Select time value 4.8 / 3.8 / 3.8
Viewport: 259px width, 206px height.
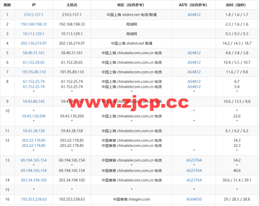pyautogui.click(x=237, y=53)
